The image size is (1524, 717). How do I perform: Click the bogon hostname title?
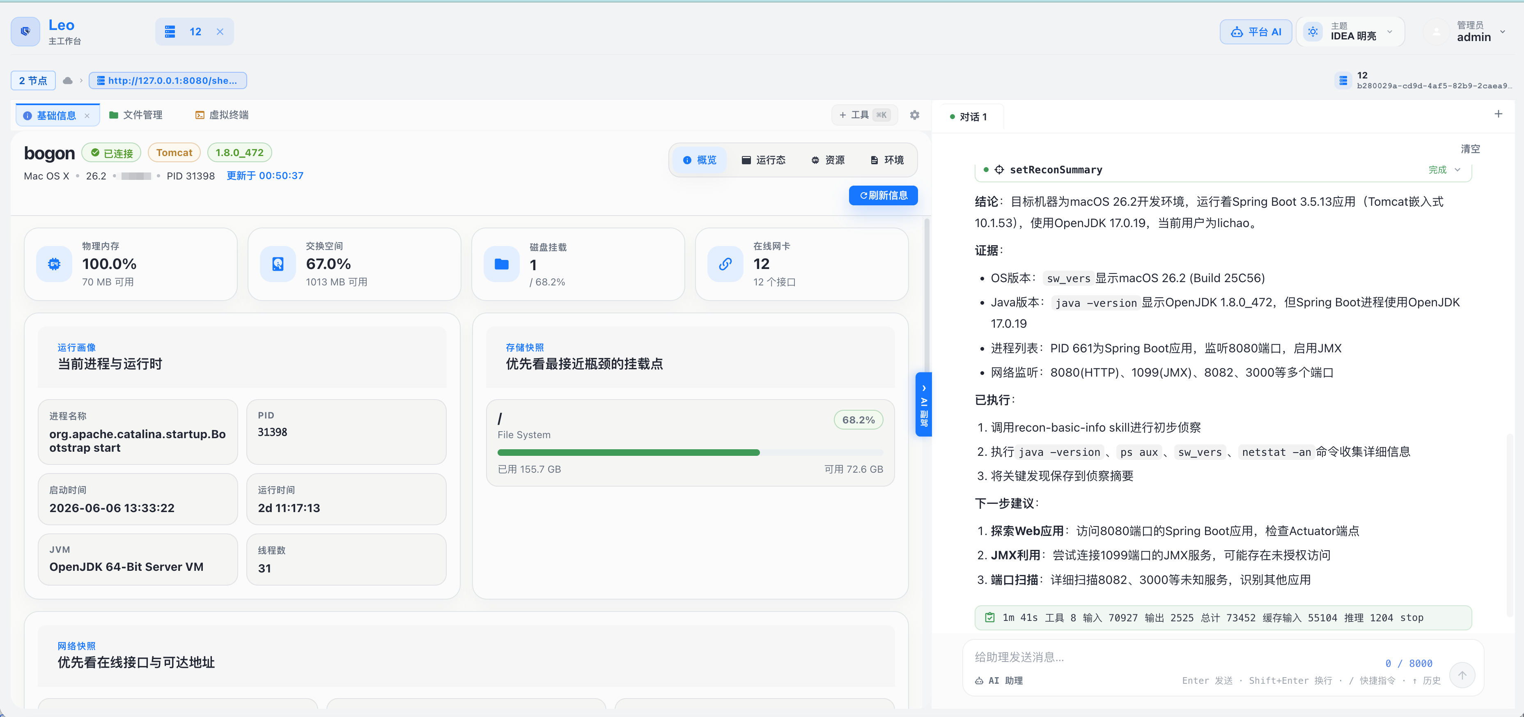coord(49,153)
